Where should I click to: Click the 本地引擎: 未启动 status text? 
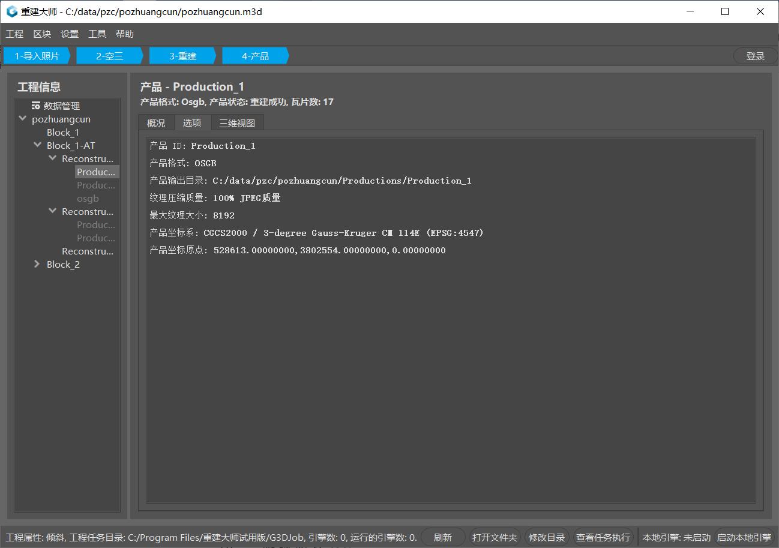click(676, 537)
